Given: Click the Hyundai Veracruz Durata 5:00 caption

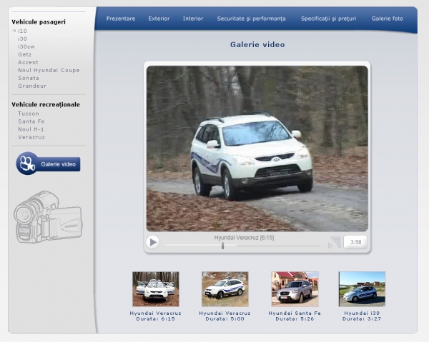Looking at the screenshot, I should click(x=225, y=316).
